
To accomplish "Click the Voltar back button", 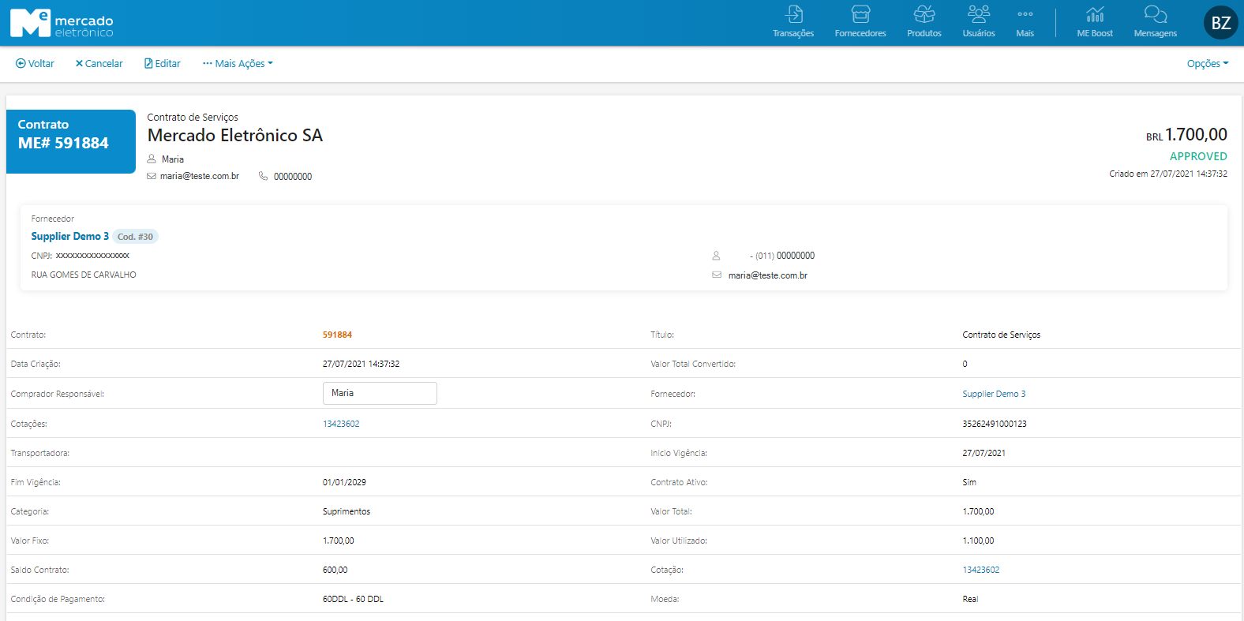I will (35, 64).
